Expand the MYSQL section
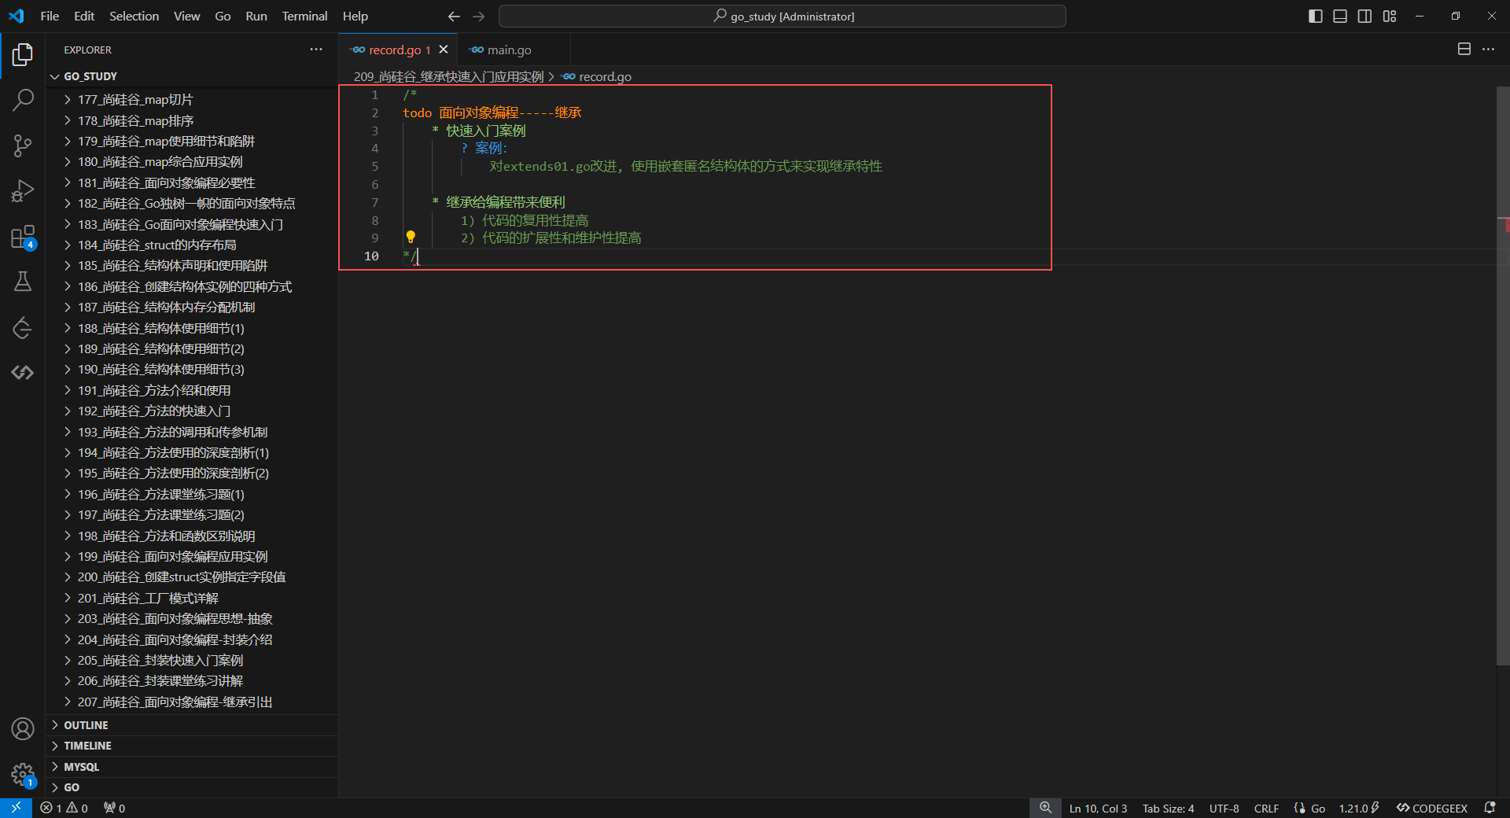This screenshot has width=1510, height=818. [193, 767]
